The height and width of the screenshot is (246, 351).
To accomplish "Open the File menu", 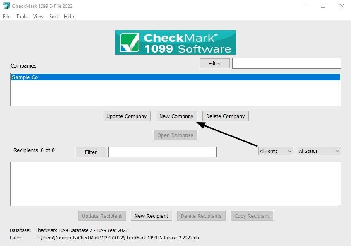I will (x=6, y=17).
